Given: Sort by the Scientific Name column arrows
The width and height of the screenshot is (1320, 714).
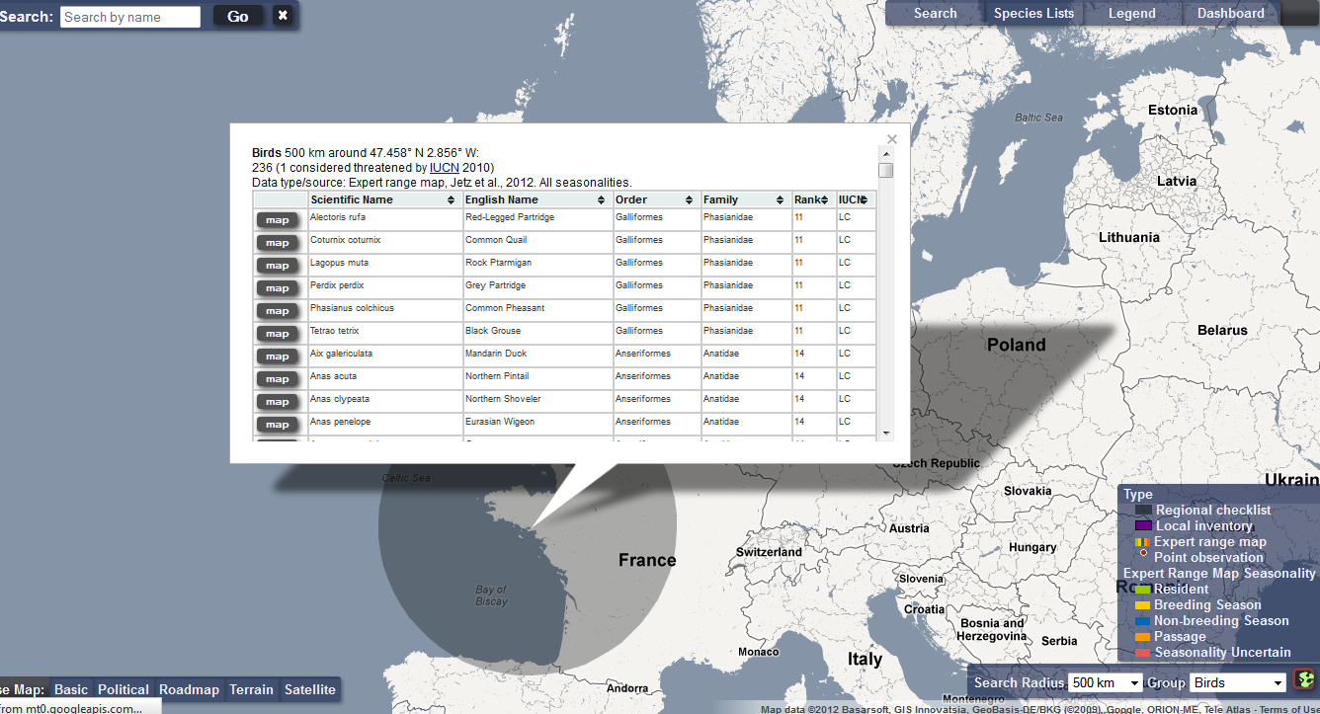Looking at the screenshot, I should pos(451,198).
